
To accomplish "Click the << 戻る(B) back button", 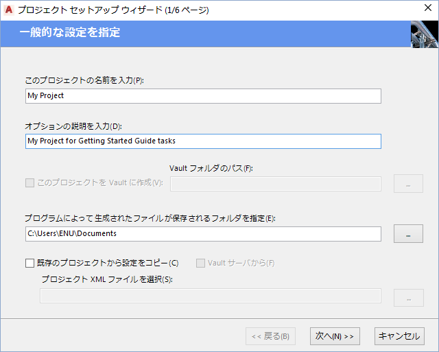I will coord(270,336).
